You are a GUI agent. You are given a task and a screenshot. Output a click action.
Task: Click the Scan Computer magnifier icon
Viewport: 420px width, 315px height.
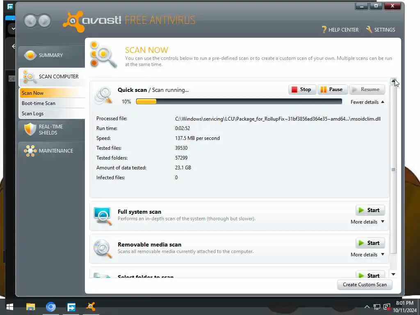point(30,77)
